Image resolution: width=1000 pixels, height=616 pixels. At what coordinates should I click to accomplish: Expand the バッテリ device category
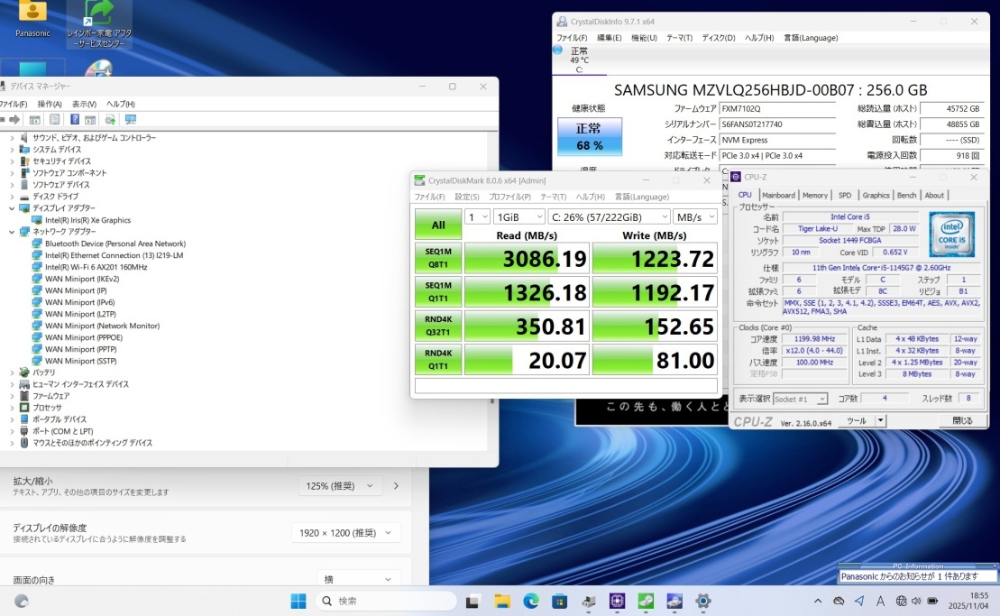13,372
